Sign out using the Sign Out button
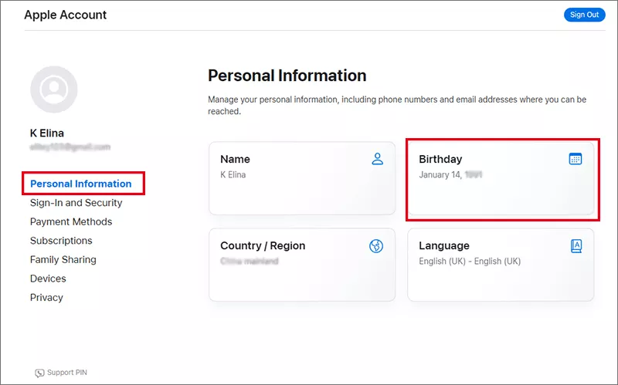618x385 pixels. tap(584, 15)
